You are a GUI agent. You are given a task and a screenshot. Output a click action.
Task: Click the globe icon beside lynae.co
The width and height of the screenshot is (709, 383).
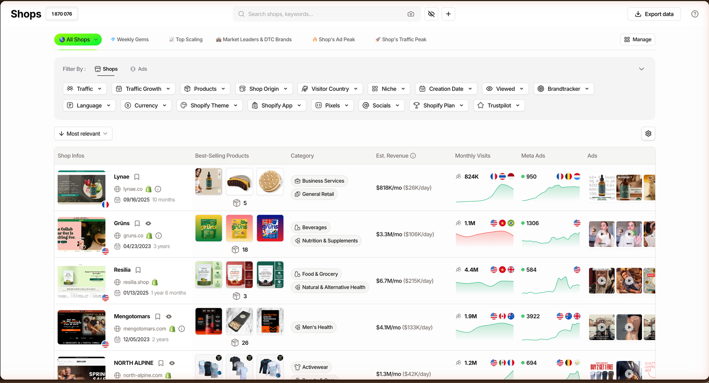[x=117, y=189]
